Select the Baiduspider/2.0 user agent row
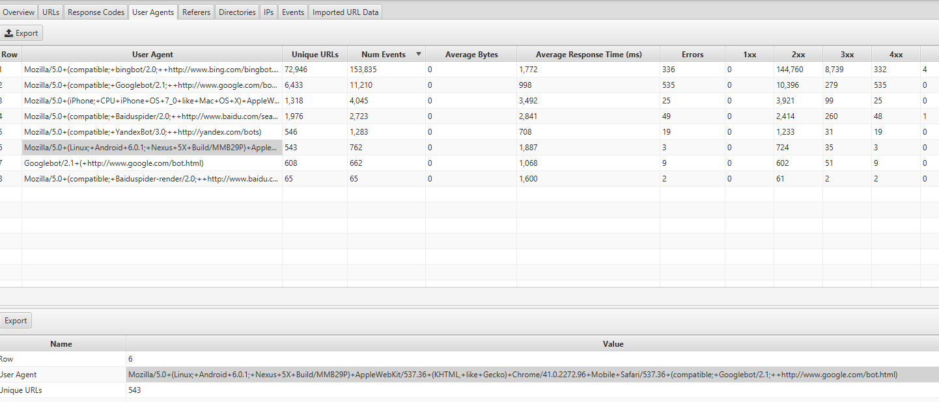 470,116
